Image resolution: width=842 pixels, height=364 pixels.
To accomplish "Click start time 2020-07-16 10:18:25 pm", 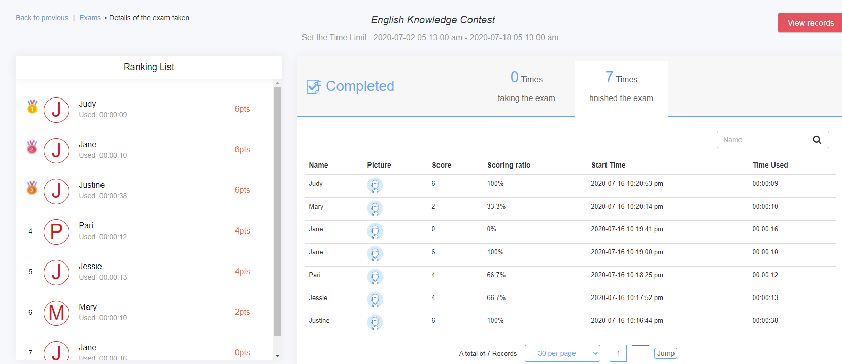I will pyautogui.click(x=627, y=275).
